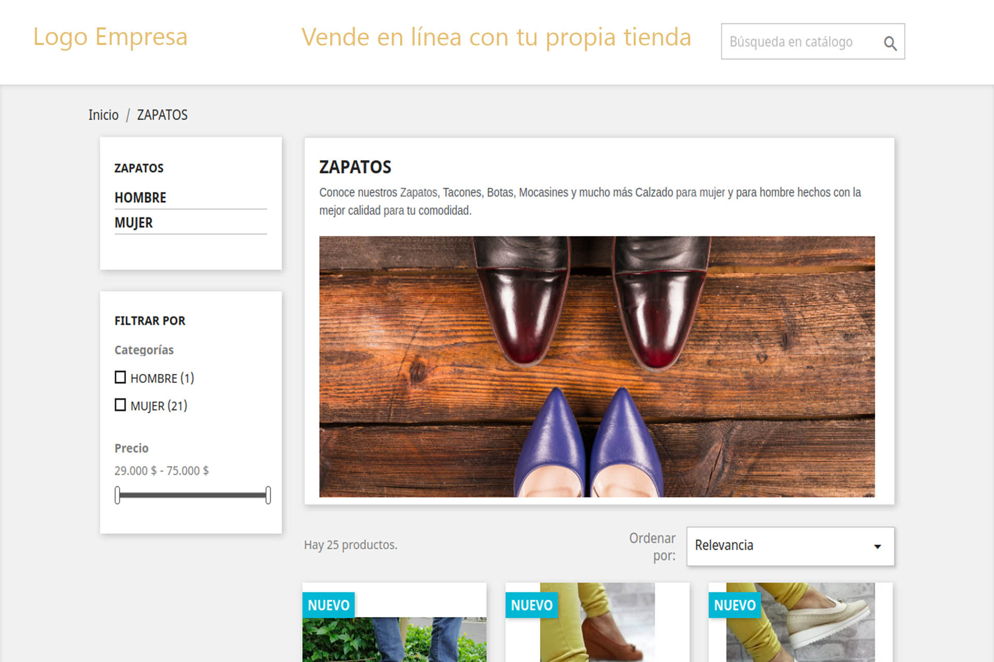Viewport: 994px width, 662px height.
Task: Check the MUJER (21) category filter
Action: click(x=120, y=405)
